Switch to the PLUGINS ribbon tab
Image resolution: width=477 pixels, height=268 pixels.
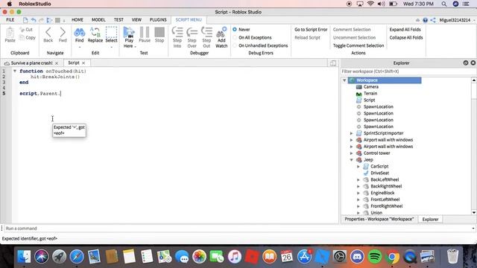[158, 20]
